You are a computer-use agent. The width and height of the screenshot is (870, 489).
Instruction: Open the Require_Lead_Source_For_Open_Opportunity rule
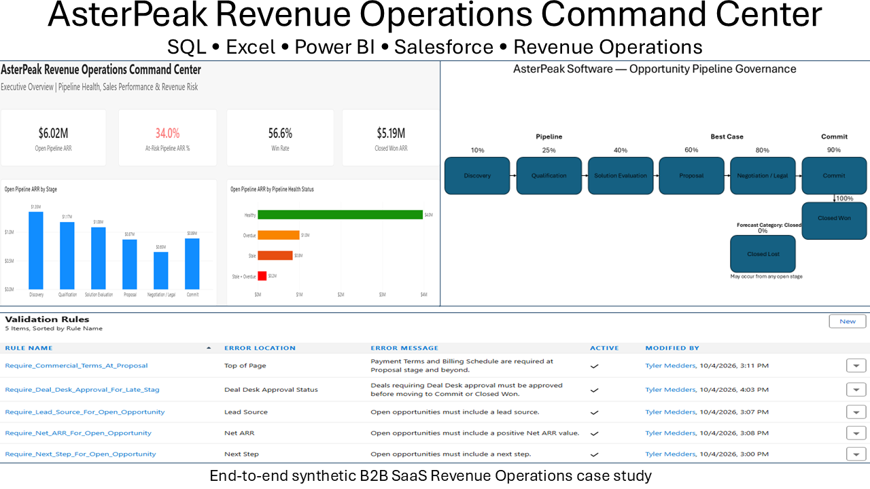click(85, 412)
